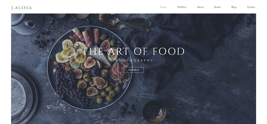267x124 pixels.
Task: Go to the Home nav link
Action: [163, 7]
